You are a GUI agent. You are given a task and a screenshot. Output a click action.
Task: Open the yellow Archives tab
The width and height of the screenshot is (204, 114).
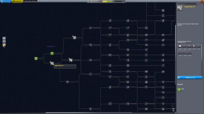tap(17, 1)
